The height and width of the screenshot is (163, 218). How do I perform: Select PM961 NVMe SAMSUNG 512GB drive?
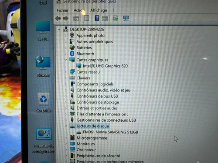click(x=110, y=132)
